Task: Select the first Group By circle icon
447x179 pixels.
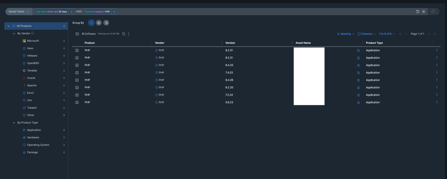Action: (x=92, y=23)
